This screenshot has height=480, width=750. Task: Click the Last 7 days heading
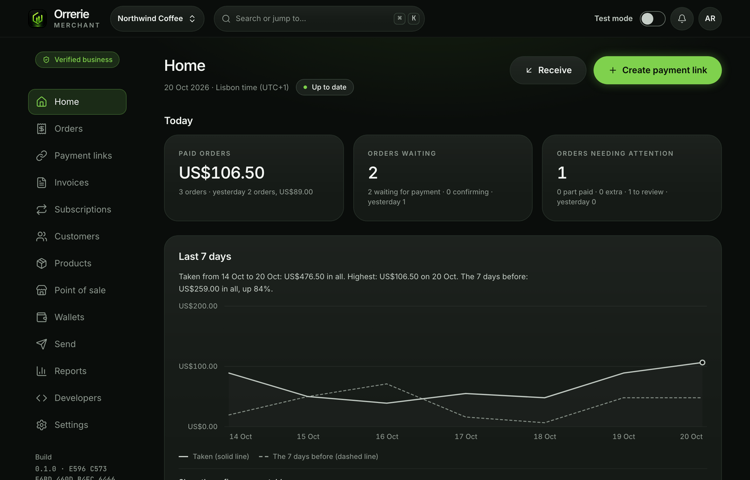[205, 256]
